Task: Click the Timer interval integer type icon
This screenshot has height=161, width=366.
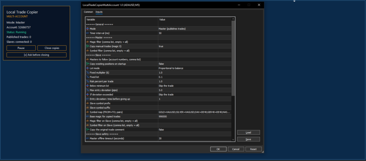Action: 88,33
